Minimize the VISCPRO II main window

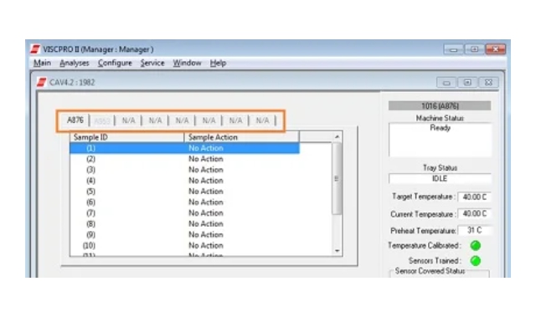click(454, 49)
